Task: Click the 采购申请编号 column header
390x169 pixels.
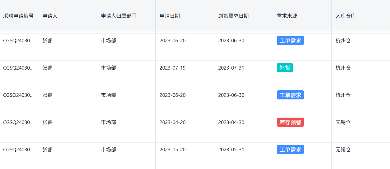Action: point(18,16)
